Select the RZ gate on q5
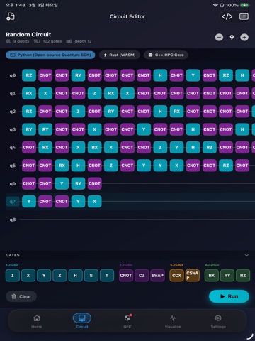Image resolution: width=255 pixels, height=341 pixels. point(226,166)
